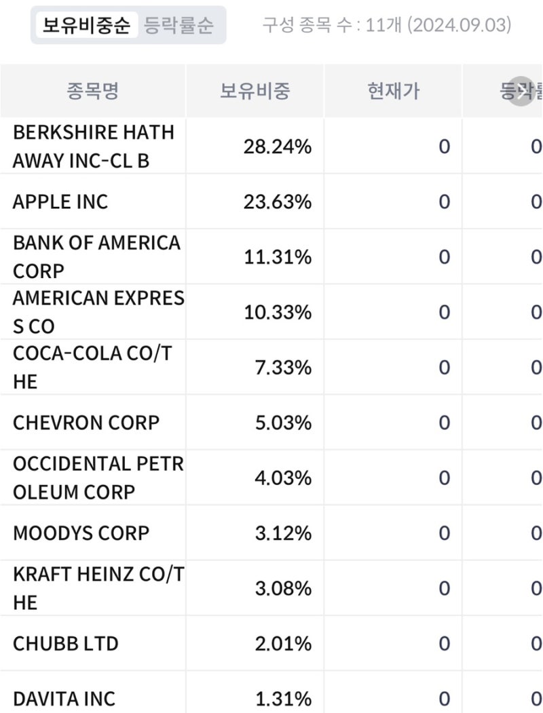Open CHEVRON CORP stock row
Image resolution: width=543 pixels, height=713 pixels.
click(86, 423)
